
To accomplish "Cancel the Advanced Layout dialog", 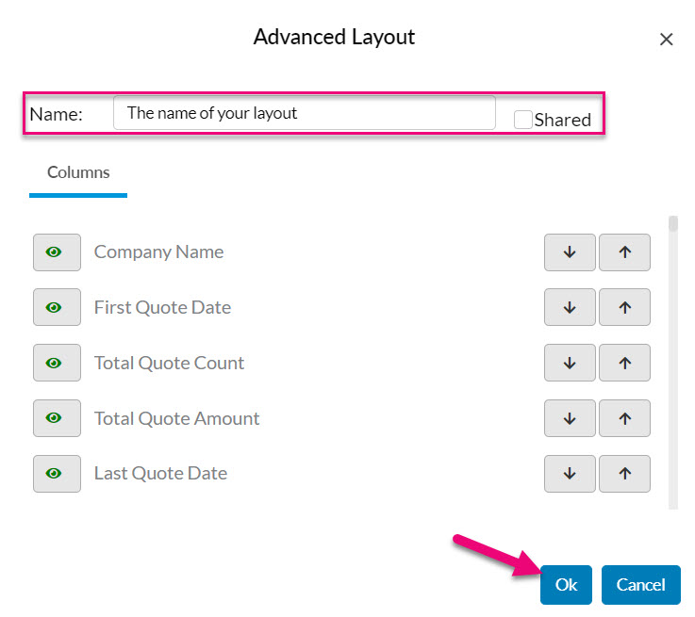I will (640, 585).
